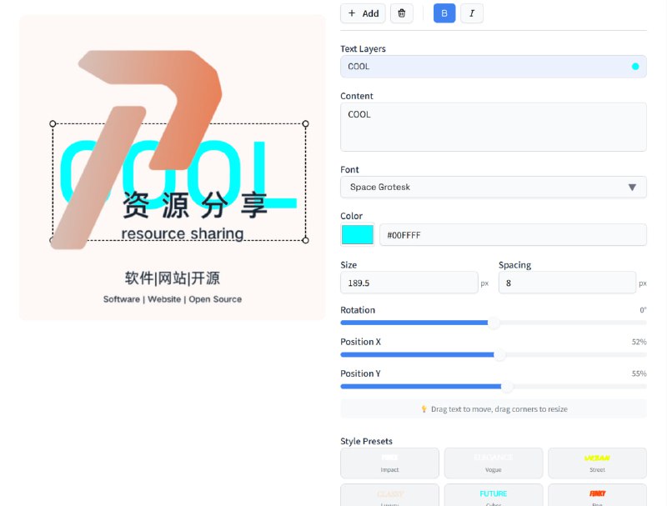The height and width of the screenshot is (506, 667).
Task: Click the top-right resize handle on canvas
Action: coord(305,123)
